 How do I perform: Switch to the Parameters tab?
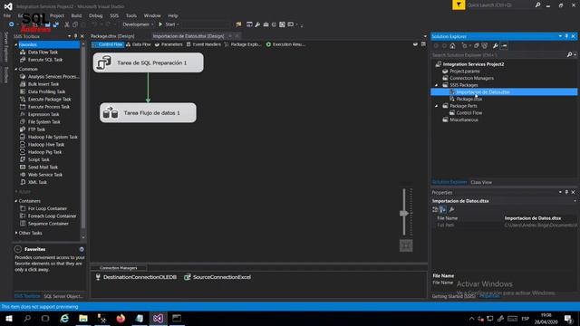[x=169, y=44]
